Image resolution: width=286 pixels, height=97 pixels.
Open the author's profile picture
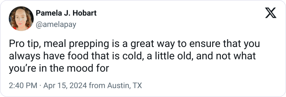coord(21,19)
